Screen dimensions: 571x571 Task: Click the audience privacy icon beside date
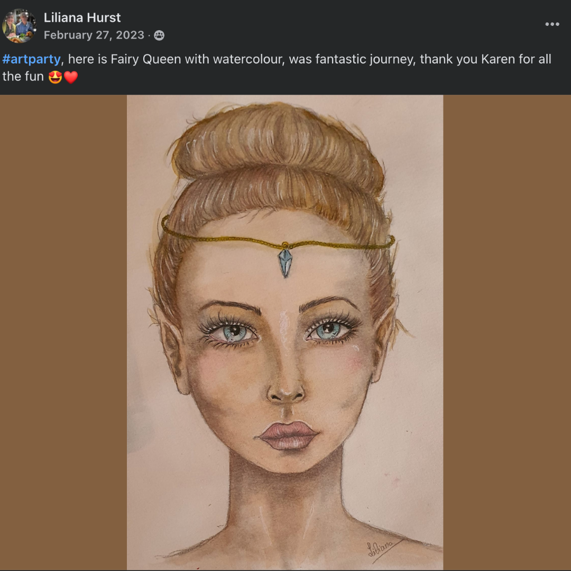(159, 35)
